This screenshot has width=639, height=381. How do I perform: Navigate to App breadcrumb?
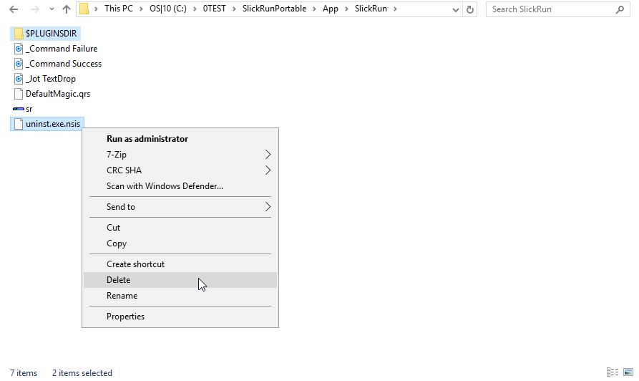(x=331, y=9)
